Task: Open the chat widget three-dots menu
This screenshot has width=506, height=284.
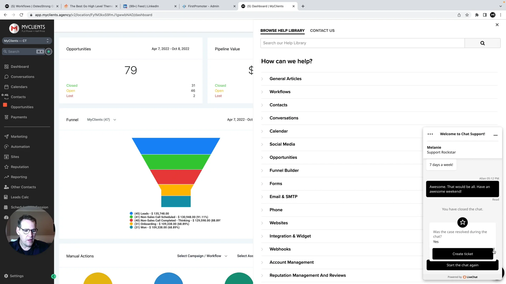Action: pyautogui.click(x=430, y=134)
